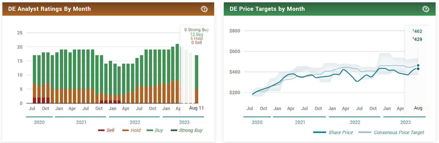Viewport: 439px width, 143px height.
Task: Select the '0 Sell' tooltip value
Action: click(x=197, y=43)
